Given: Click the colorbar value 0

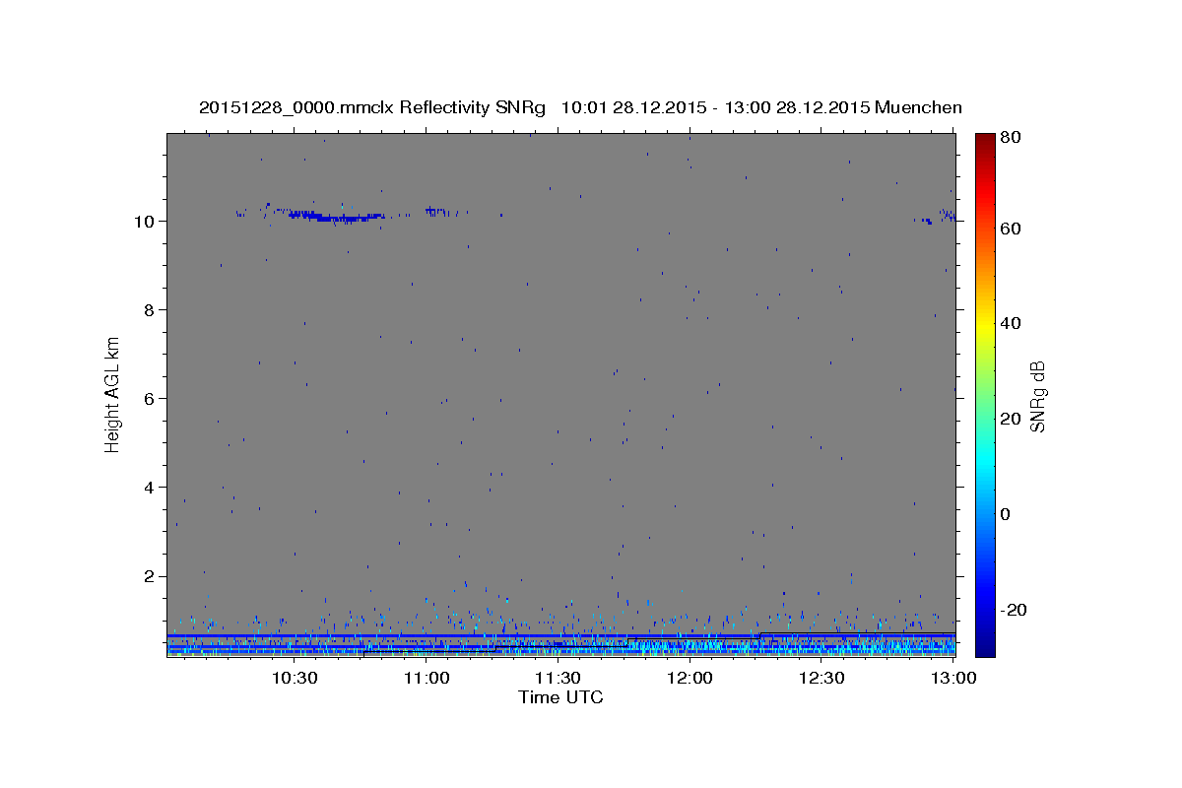Looking at the screenshot, I should tap(1007, 514).
